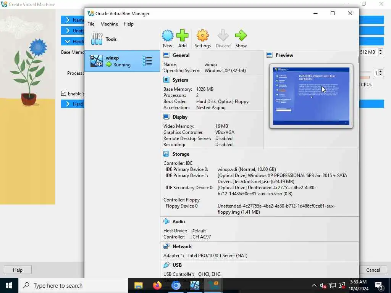Screen dimensions: 391x293
Task: Click Cancel button in Create Virtual Machine window
Action: coord(373,270)
